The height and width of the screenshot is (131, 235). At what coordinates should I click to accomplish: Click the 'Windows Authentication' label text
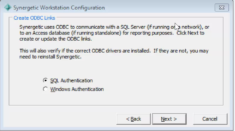(x=77, y=89)
